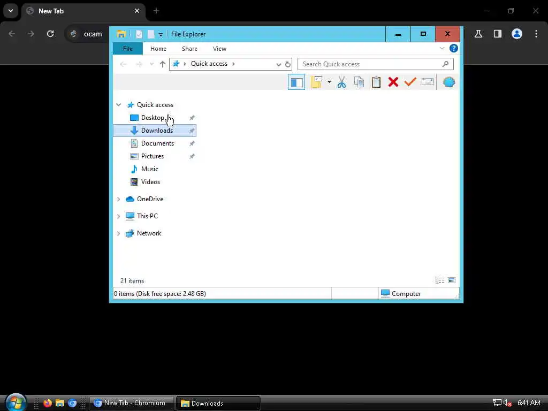The image size is (548, 411).
Task: Switch to Details view layout icon
Action: point(440,280)
